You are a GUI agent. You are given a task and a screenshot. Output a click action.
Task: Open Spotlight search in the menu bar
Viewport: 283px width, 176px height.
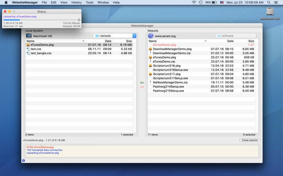pos(269,2)
